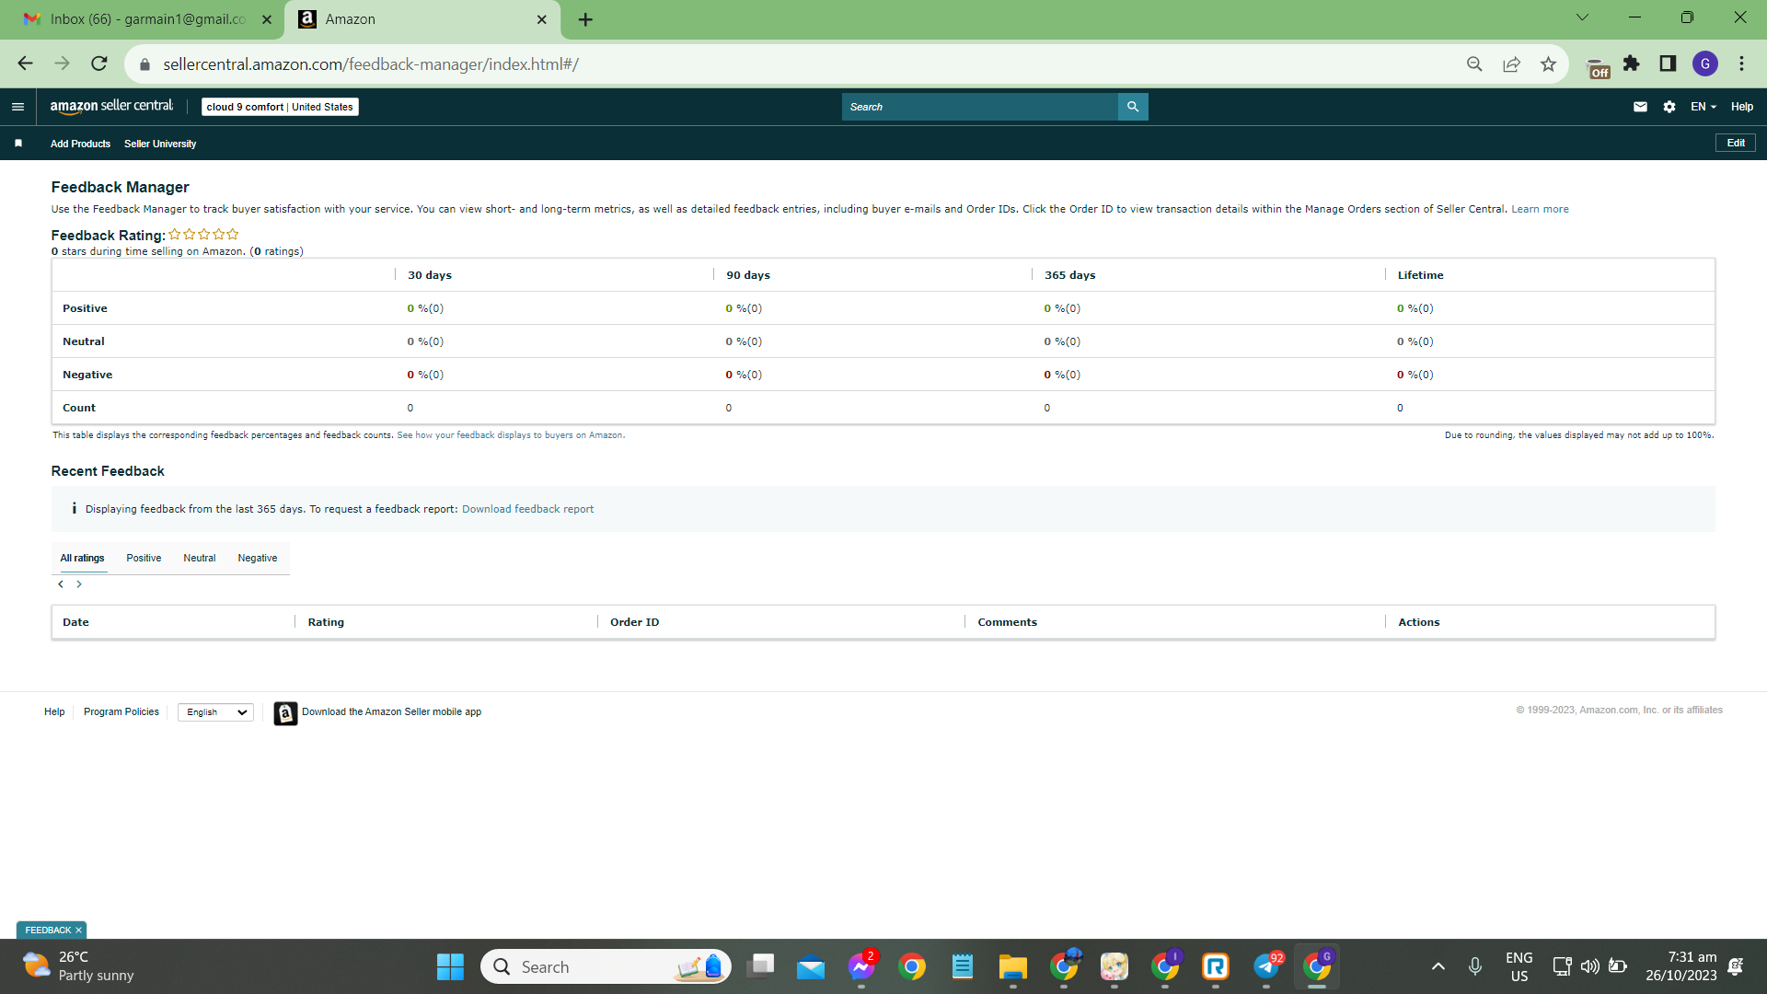1767x994 pixels.
Task: Open the hamburger navigation menu
Action: coord(17,107)
